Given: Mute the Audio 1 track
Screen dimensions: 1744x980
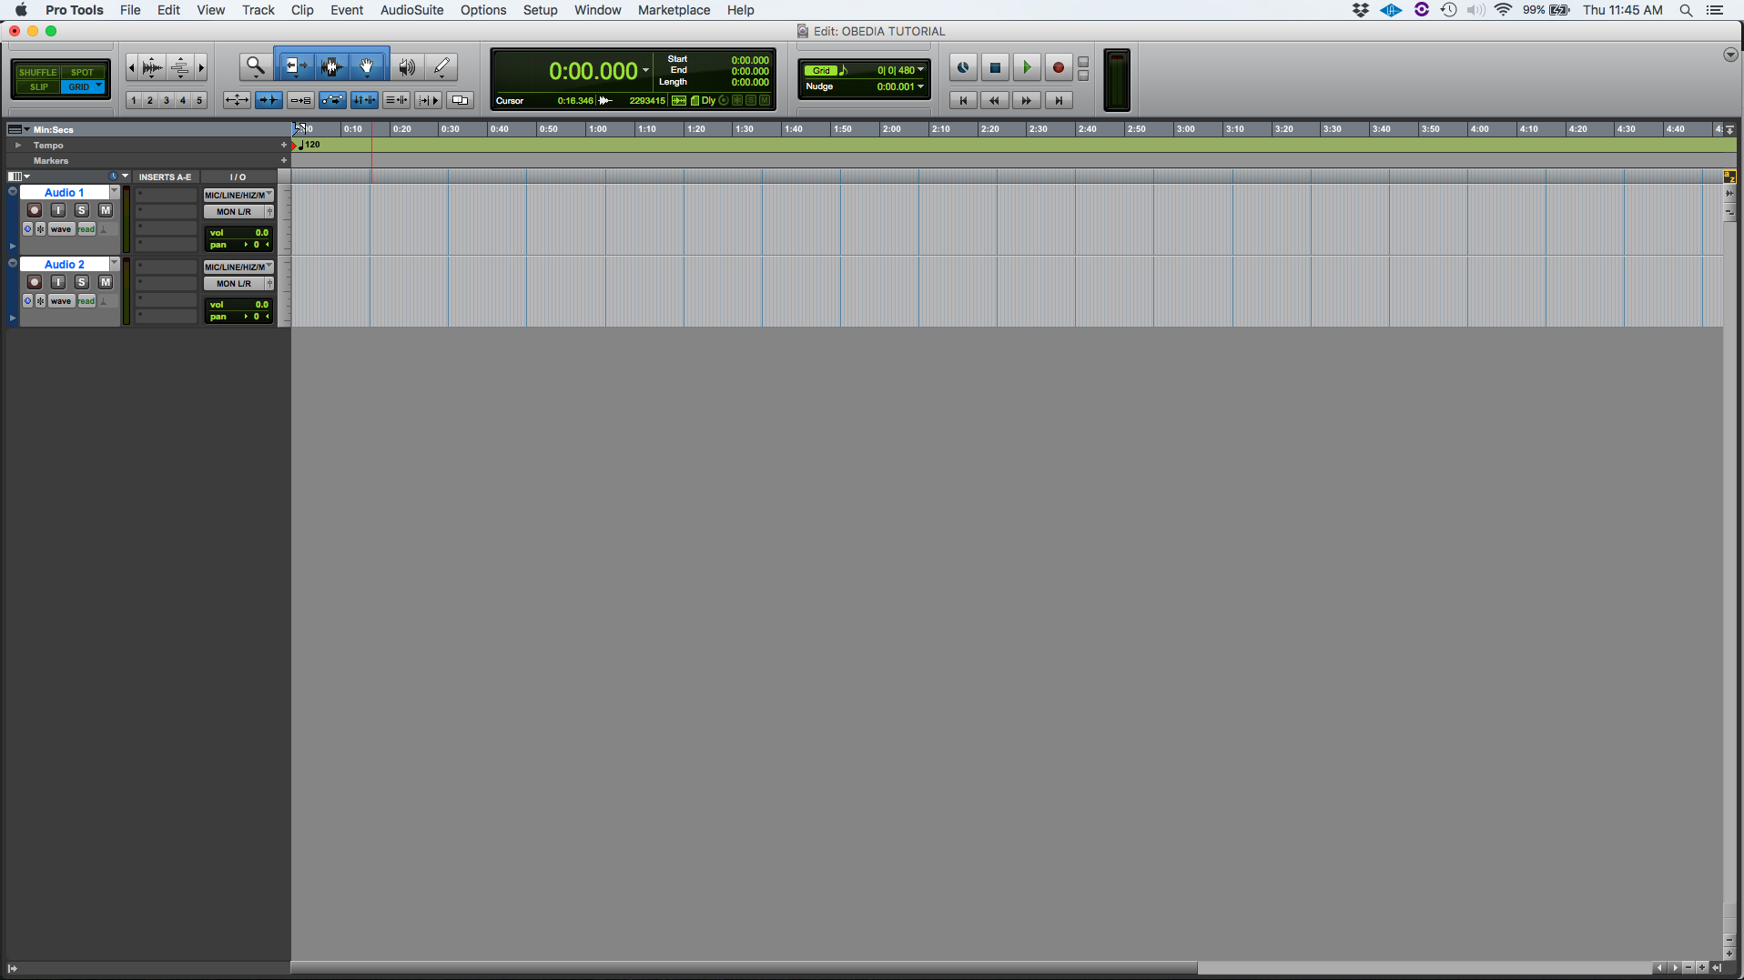Looking at the screenshot, I should point(105,210).
